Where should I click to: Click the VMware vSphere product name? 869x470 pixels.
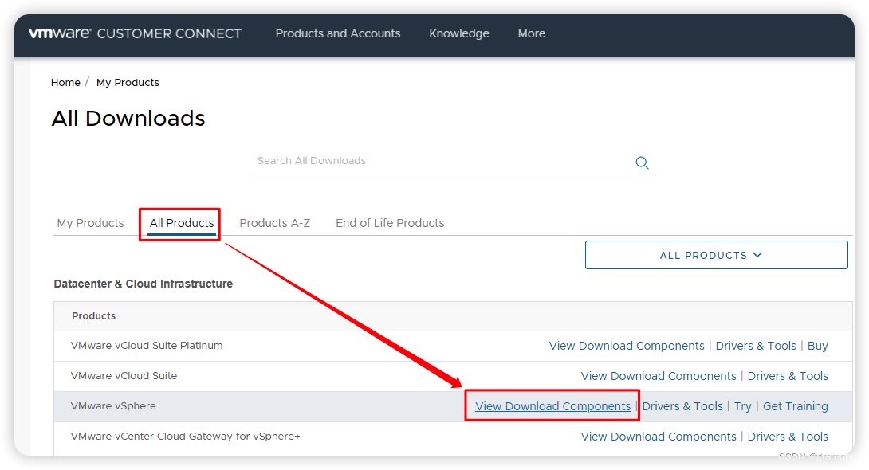pyautogui.click(x=113, y=406)
